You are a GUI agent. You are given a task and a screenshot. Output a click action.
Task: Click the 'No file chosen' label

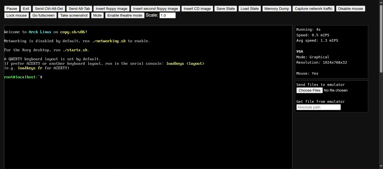(336, 90)
